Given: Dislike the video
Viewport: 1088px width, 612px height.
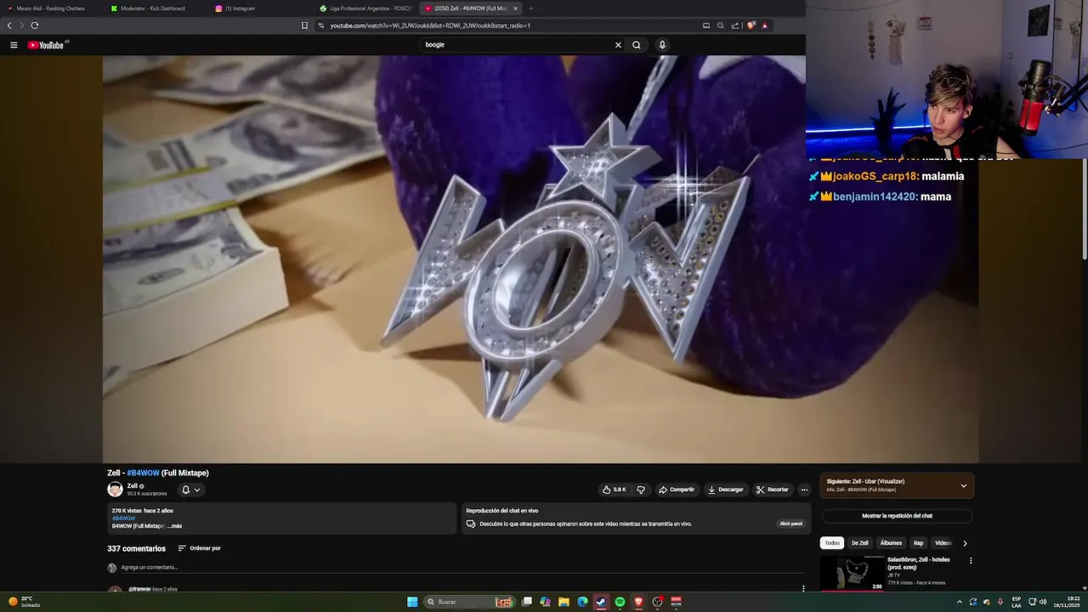Looking at the screenshot, I should tap(641, 490).
